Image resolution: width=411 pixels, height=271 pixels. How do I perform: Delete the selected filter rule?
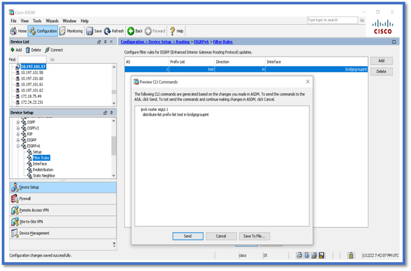381,72
